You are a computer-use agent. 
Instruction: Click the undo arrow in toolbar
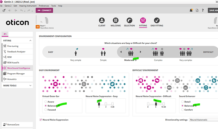[22, 10]
